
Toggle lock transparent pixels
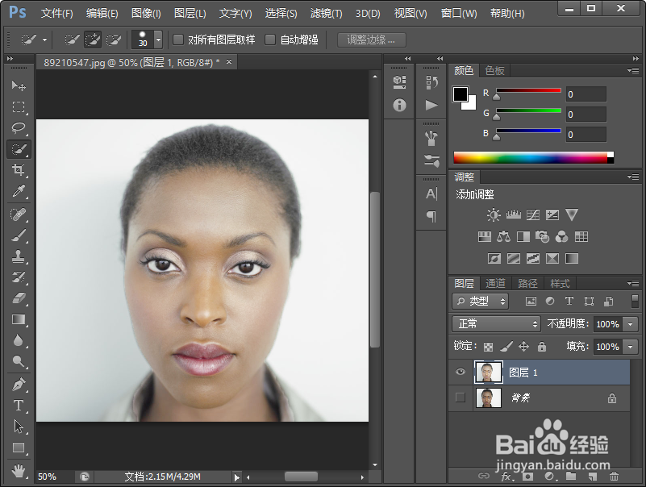coord(488,347)
